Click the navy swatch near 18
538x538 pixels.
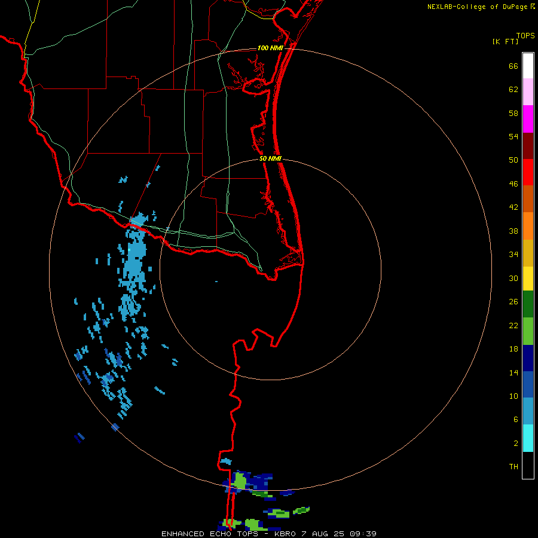(x=528, y=358)
